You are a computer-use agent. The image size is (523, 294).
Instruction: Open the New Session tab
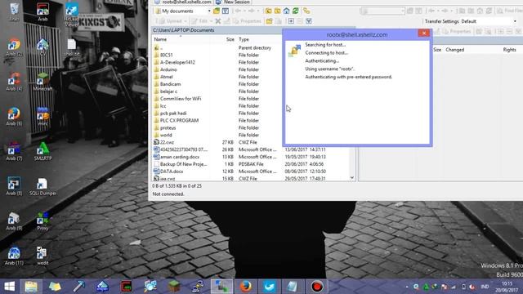pyautogui.click(x=233, y=2)
